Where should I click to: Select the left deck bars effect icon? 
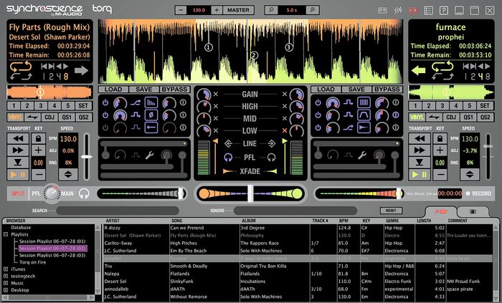pos(151,103)
